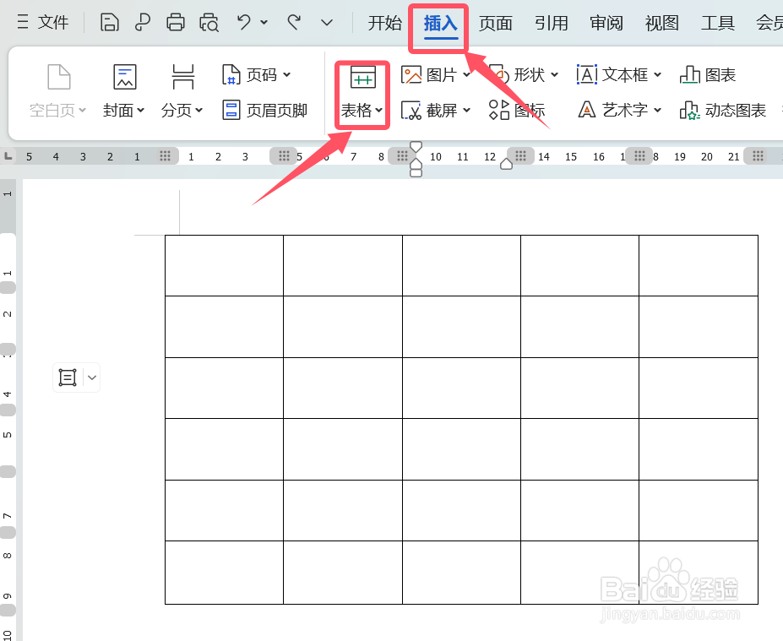This screenshot has height=641, width=783.
Task: Switch to the 审阅 (Review) tab
Action: click(x=606, y=23)
